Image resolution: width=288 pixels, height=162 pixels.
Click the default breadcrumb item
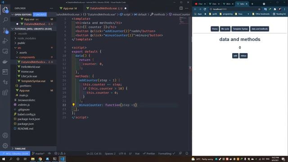click(140, 14)
